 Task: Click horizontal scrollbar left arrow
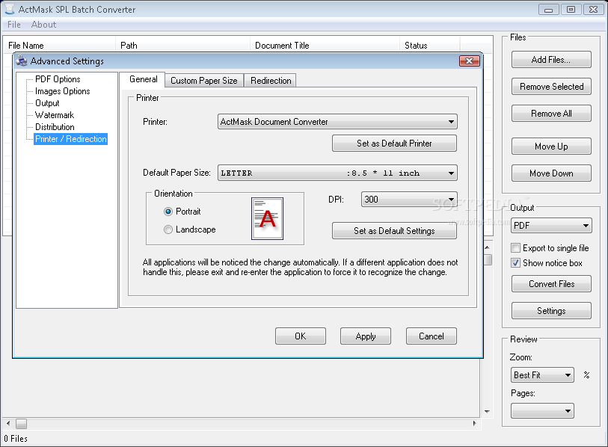(x=8, y=424)
